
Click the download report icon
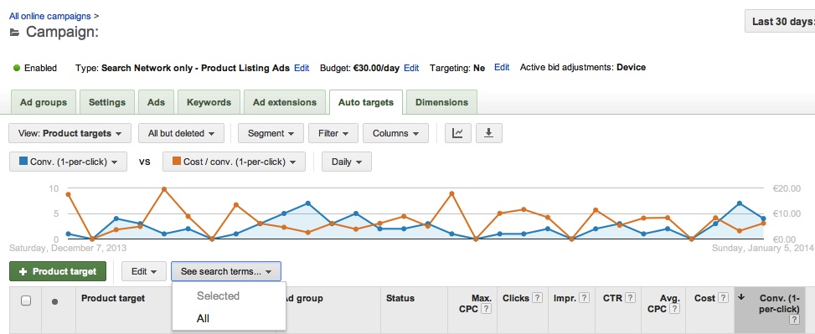coord(488,133)
